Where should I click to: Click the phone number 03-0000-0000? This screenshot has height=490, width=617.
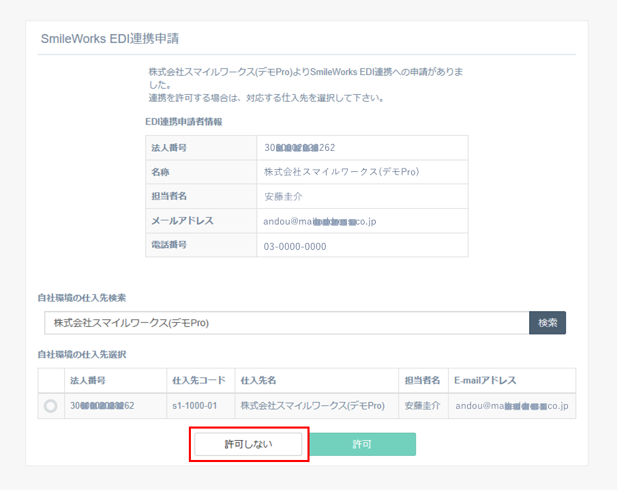click(x=295, y=246)
